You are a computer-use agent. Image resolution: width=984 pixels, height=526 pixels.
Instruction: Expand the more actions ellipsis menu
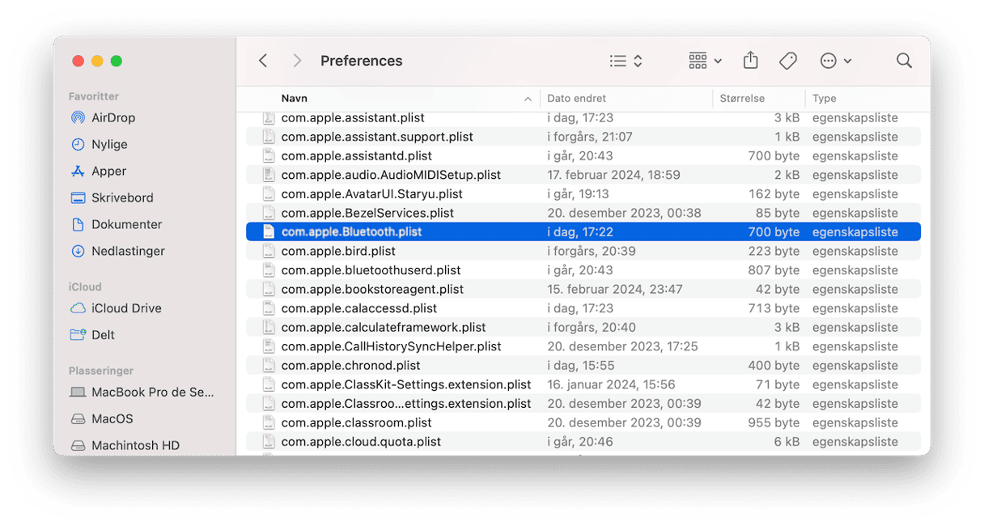click(835, 61)
